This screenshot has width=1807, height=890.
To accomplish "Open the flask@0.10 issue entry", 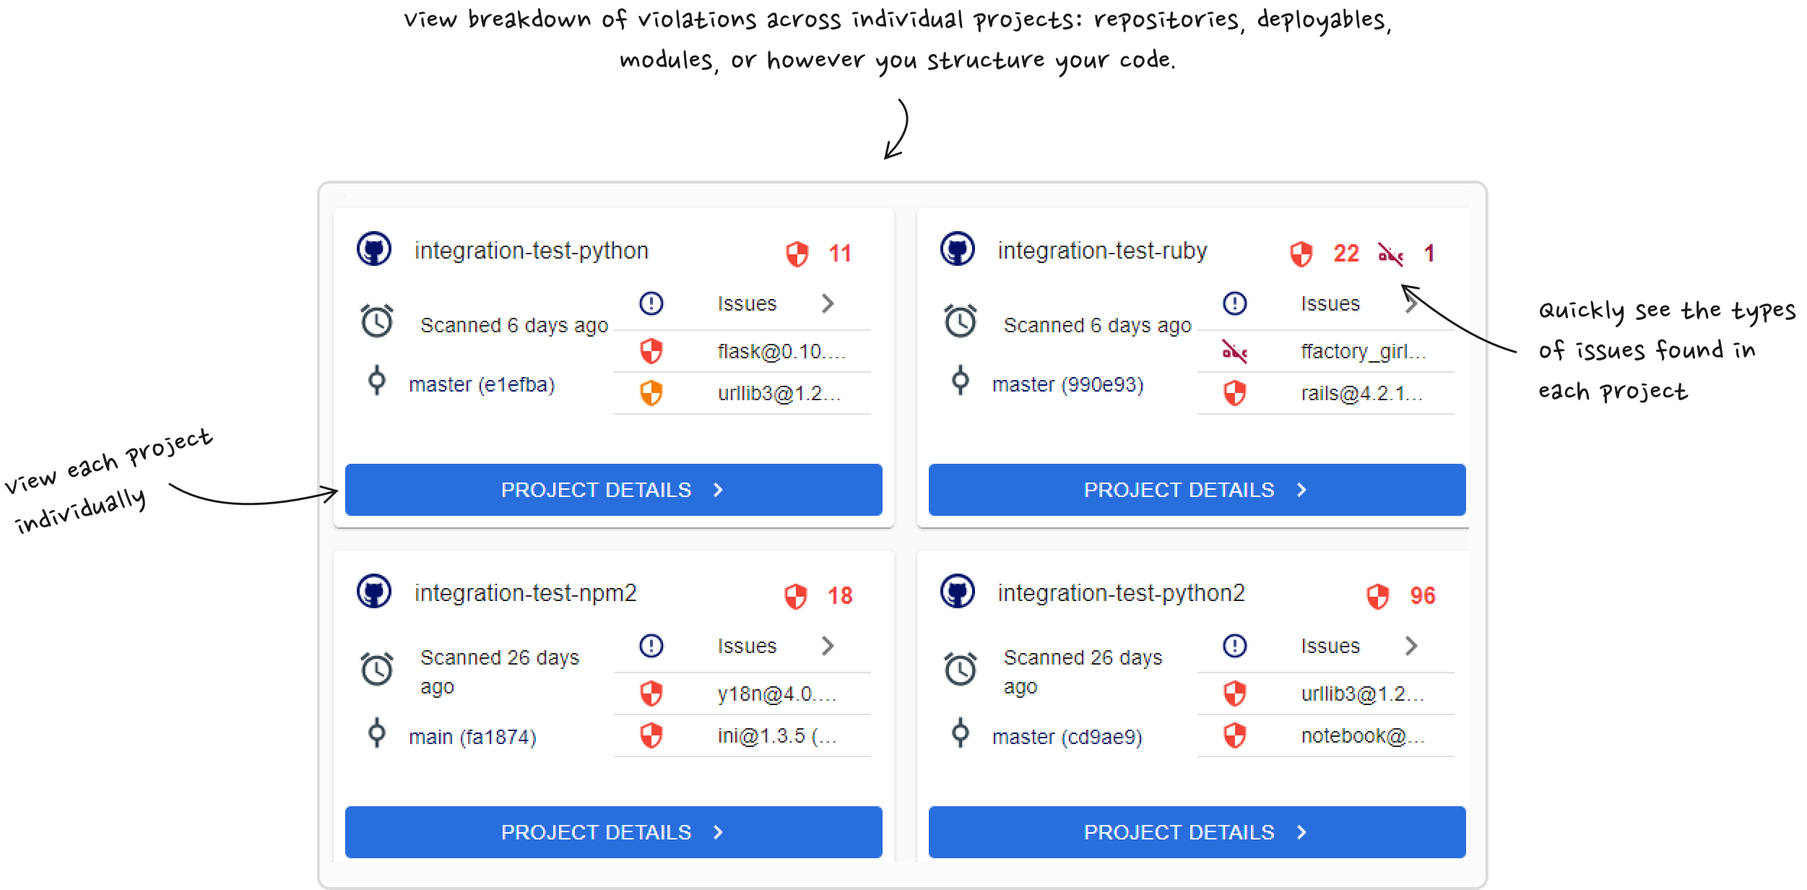I will (x=781, y=352).
